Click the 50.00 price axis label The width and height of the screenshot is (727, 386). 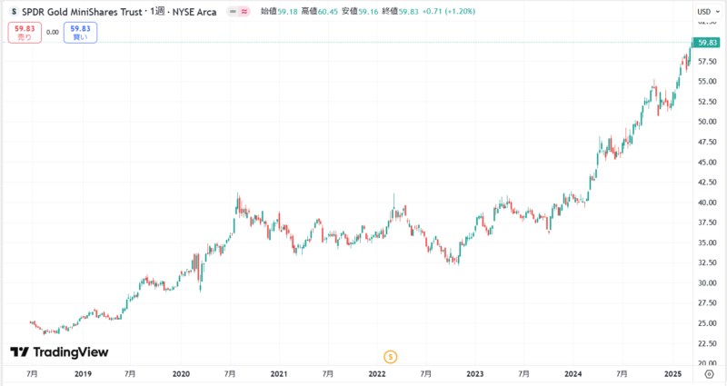click(x=707, y=122)
